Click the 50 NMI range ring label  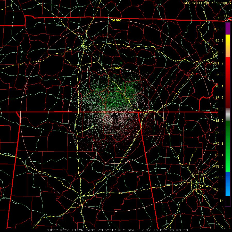coord(116,68)
